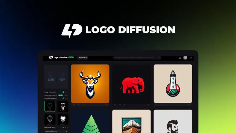Click middle action icon under deer logo
The width and height of the screenshot is (236, 133).
pos(79,105)
